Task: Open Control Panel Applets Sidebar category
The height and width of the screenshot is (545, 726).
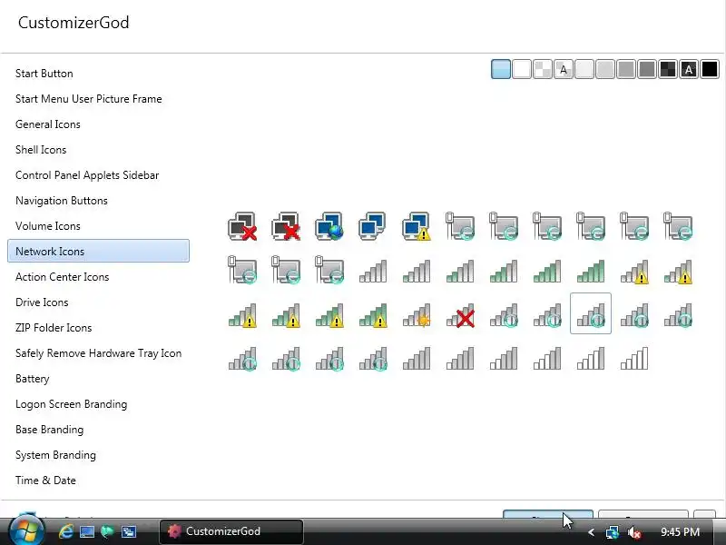Action: [87, 175]
